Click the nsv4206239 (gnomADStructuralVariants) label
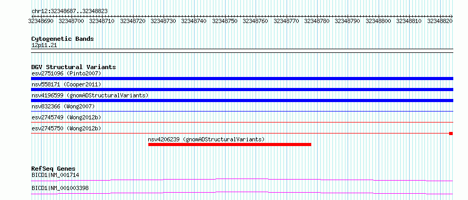 (206, 139)
